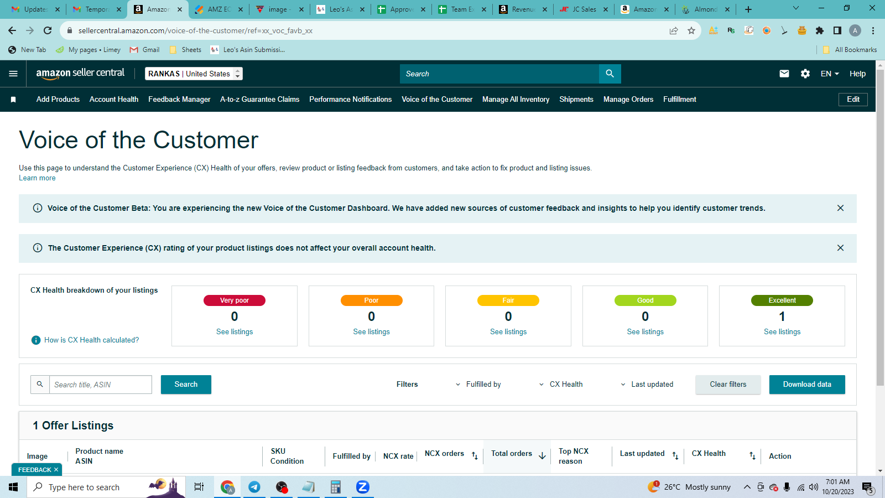Open Help in the header
This screenshot has width=885, height=498.
pyautogui.click(x=857, y=74)
